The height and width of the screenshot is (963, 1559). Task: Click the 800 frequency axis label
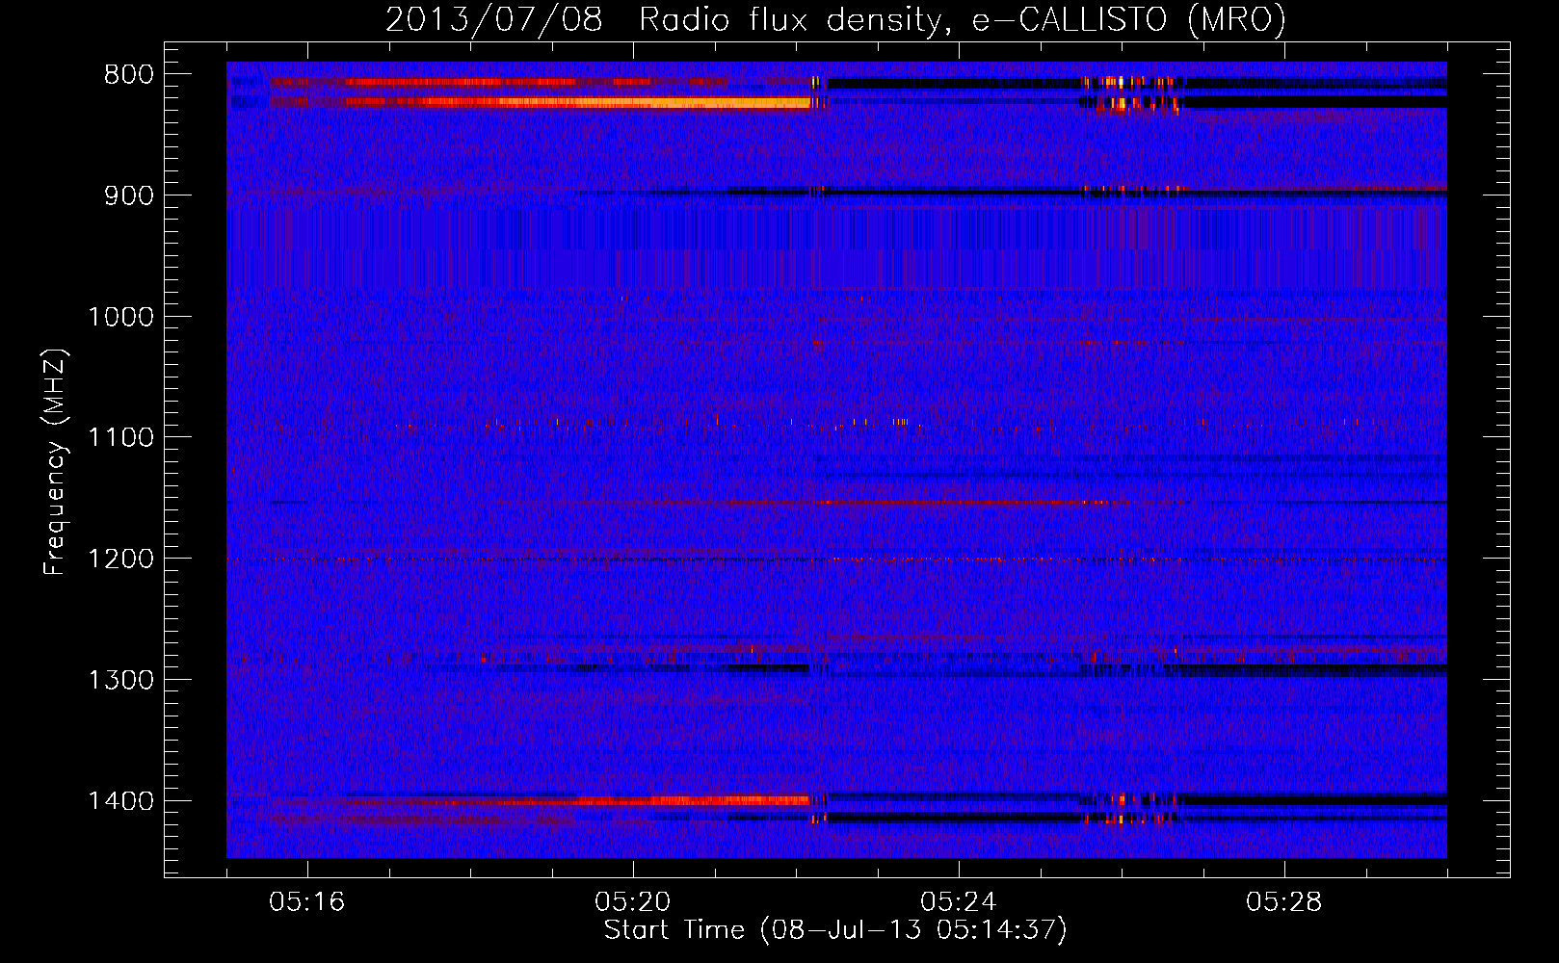(x=128, y=75)
